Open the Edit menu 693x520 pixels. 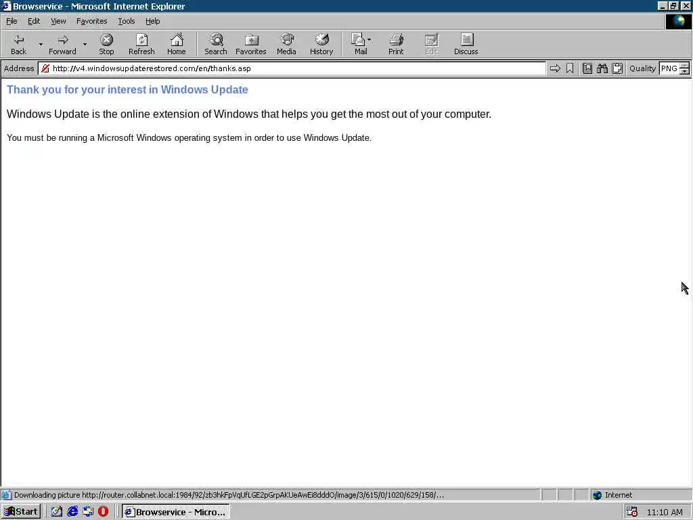pyautogui.click(x=34, y=21)
